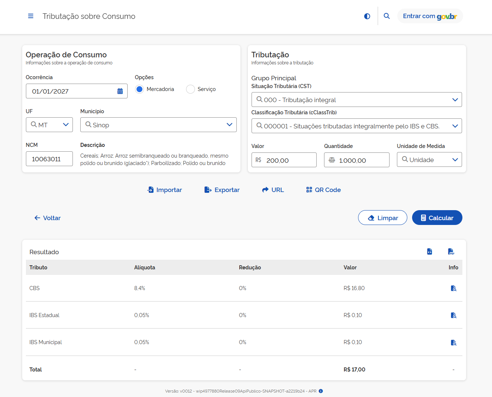
Task: Click the Exportar link
Action: (x=222, y=190)
